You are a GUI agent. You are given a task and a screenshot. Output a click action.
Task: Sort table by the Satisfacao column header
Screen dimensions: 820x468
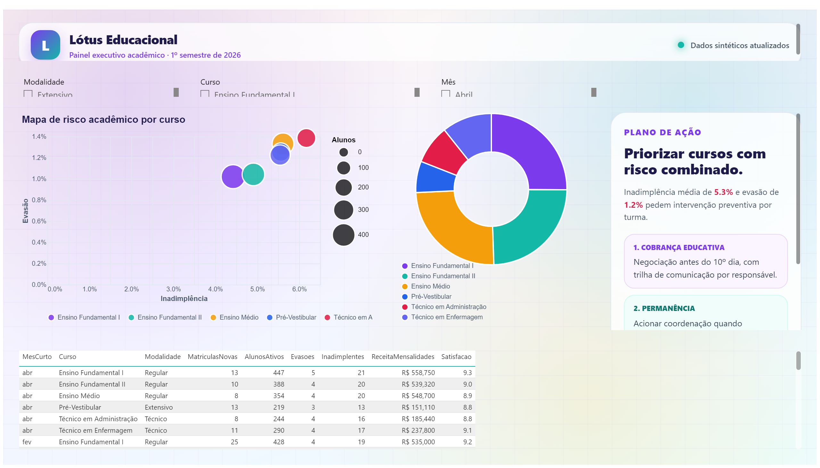click(456, 356)
